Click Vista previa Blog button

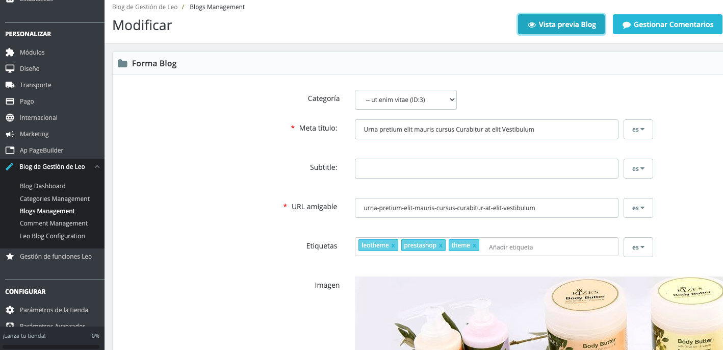(x=561, y=24)
